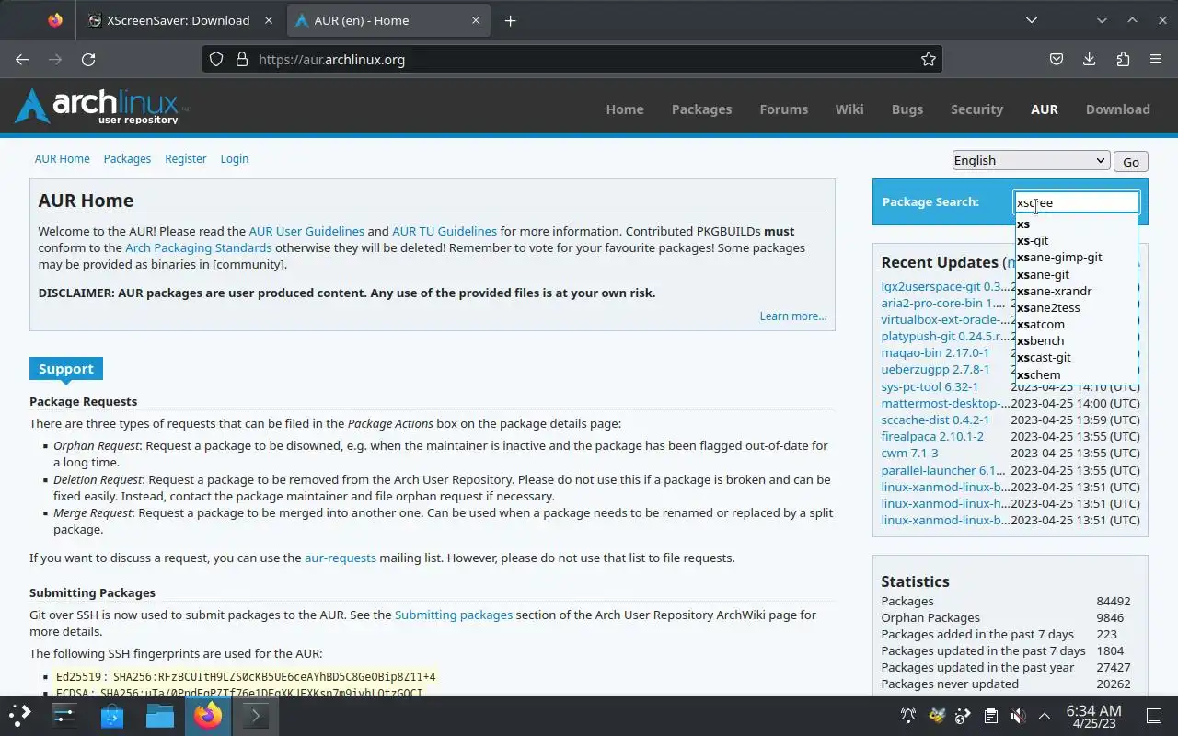This screenshot has height=736, width=1178.
Task: Open the volume control in system tray
Action: click(x=1017, y=716)
